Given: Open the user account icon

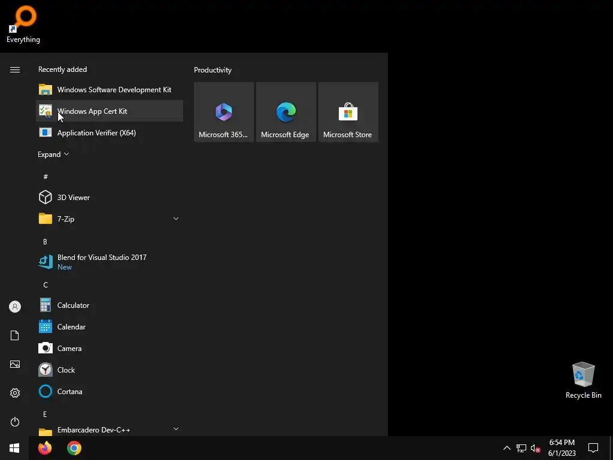Looking at the screenshot, I should click(15, 307).
